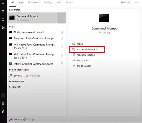Click the Command Prompt best match icon
Viewport: 142px width, 123px height.
(12, 17)
